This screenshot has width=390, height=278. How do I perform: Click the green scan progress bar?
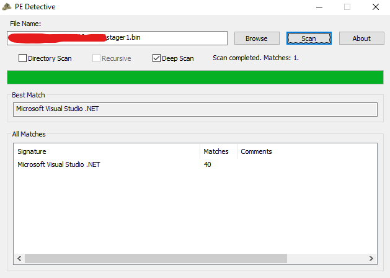click(x=195, y=77)
